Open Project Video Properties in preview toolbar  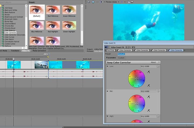point(89,2)
